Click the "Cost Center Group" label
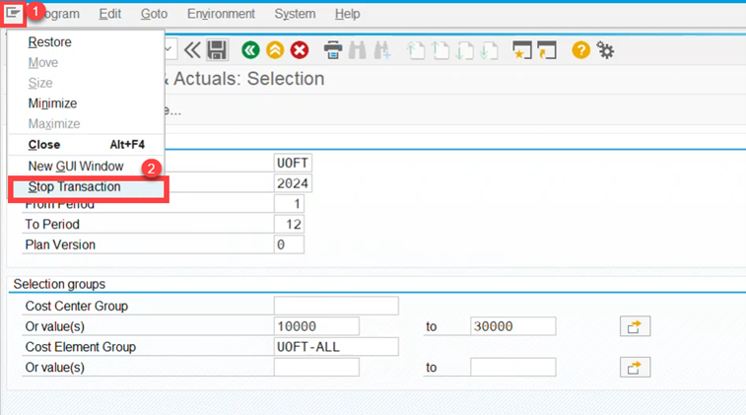 (77, 306)
